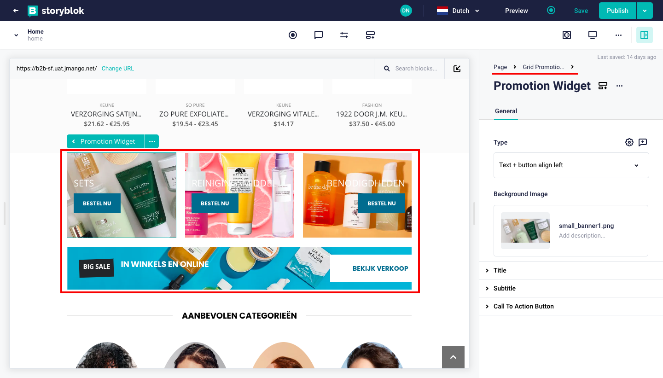Viewport: 663px width, 378px height.
Task: Click the add block icon in top toolbar
Action: click(370, 35)
